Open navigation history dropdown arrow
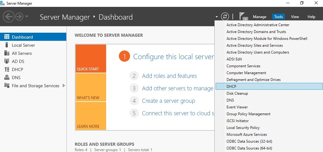323x152 pixels. pyautogui.click(x=27, y=17)
